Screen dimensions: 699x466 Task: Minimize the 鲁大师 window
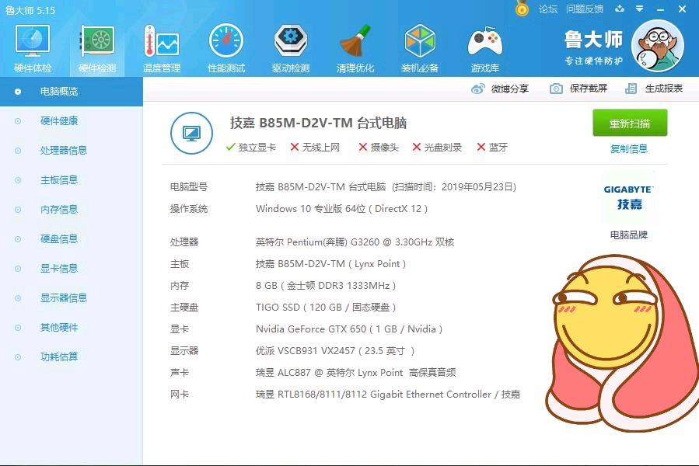click(661, 9)
